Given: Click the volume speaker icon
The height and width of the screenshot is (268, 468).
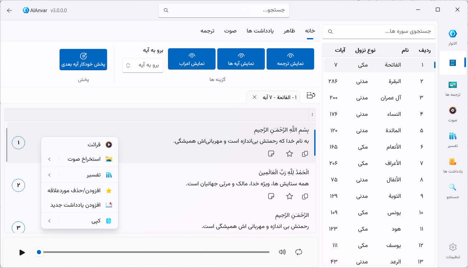Looking at the screenshot, I should tap(282, 252).
